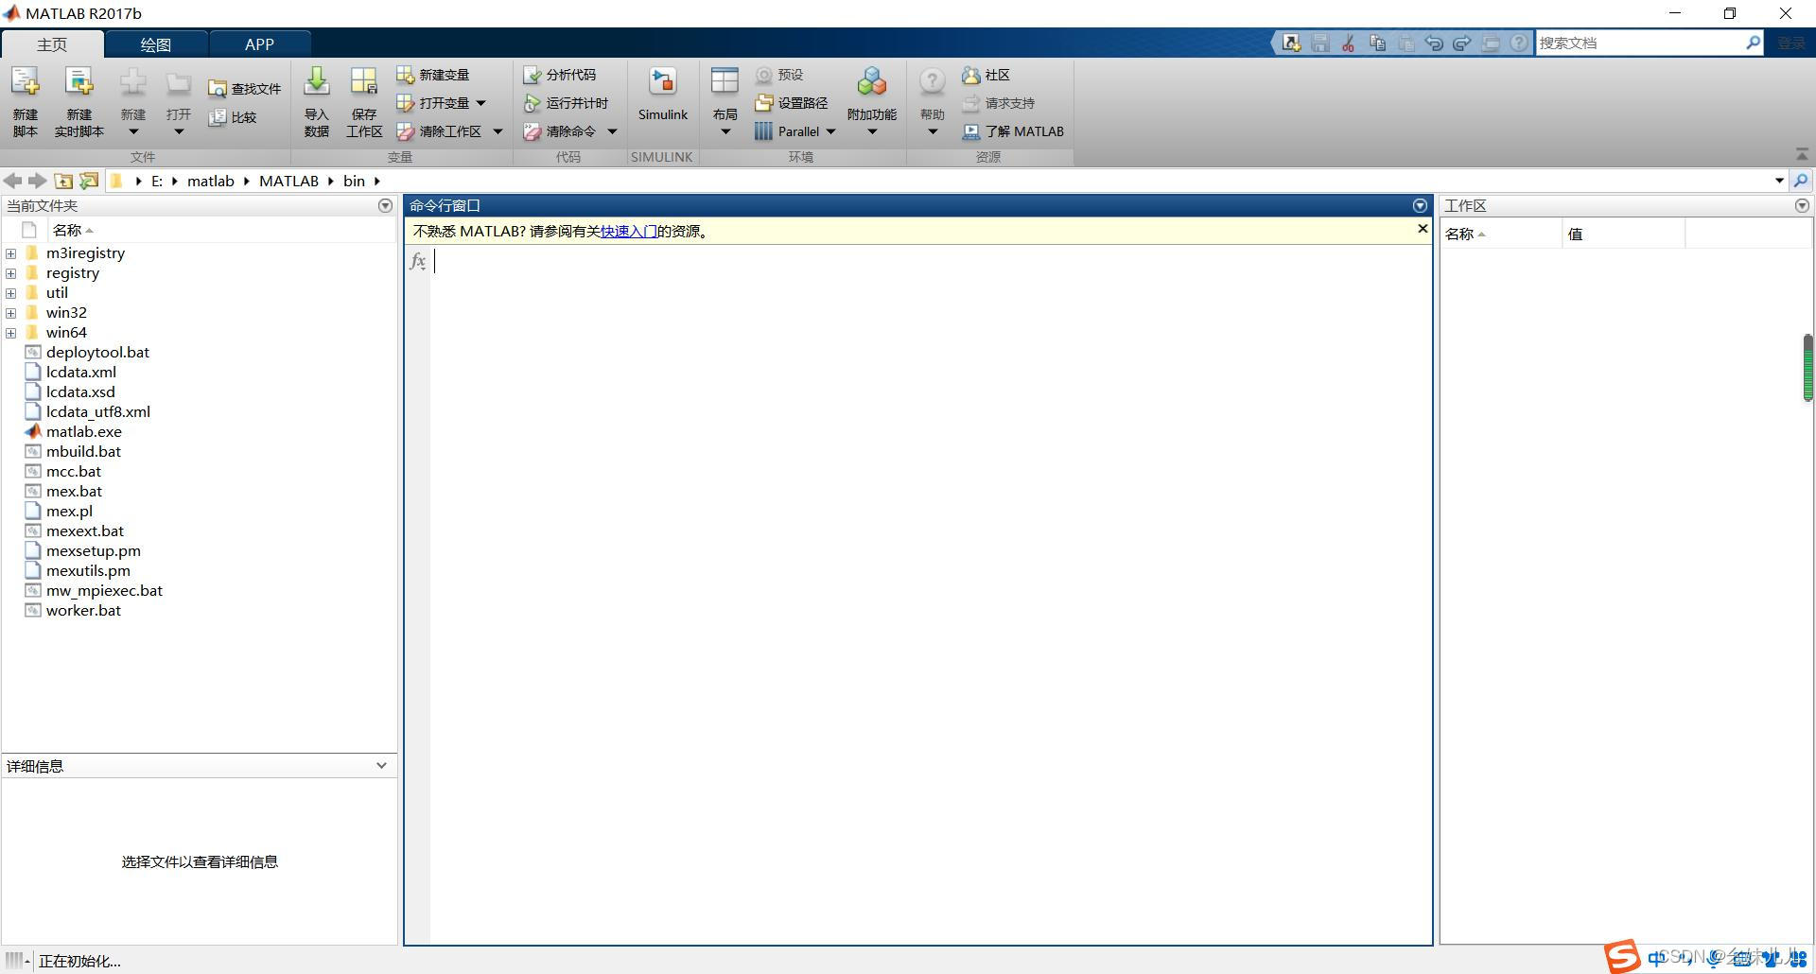Screen dimensions: 1816x974
Task: Expand the registry folder
Action: [x=10, y=273]
